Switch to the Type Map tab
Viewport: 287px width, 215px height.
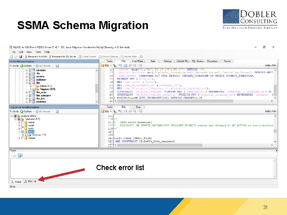[137, 61]
